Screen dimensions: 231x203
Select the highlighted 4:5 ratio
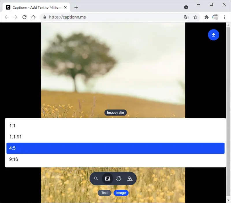tap(115, 148)
